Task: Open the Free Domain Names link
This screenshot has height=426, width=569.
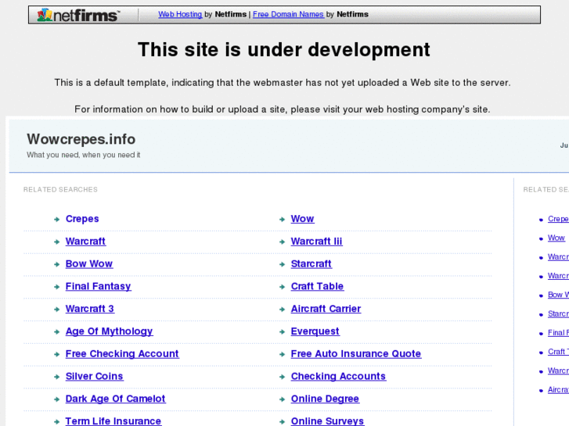Action: coord(288,14)
